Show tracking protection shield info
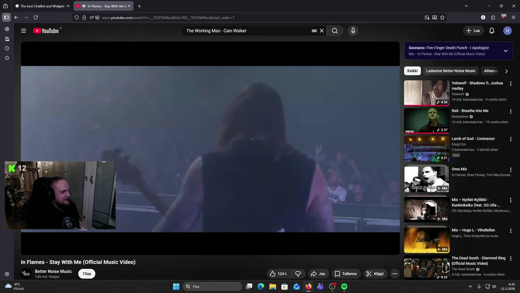The image size is (520, 293). click(76, 17)
